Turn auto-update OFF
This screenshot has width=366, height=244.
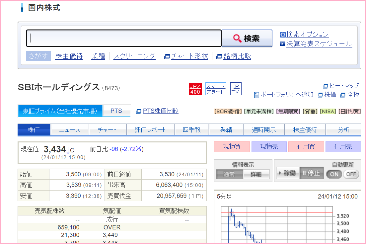[351, 174]
